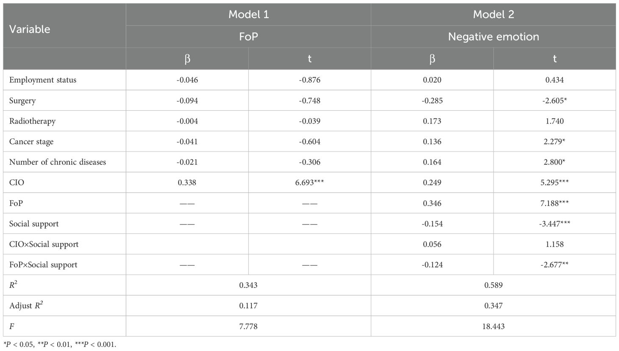This screenshot has height=351, width=619.
Task: Select the Employment status row label
Action: pyautogui.click(x=43, y=80)
